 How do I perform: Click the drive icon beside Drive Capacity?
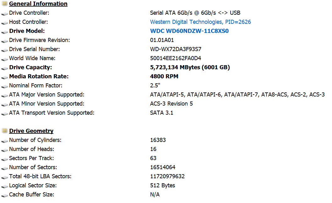click(x=5, y=68)
